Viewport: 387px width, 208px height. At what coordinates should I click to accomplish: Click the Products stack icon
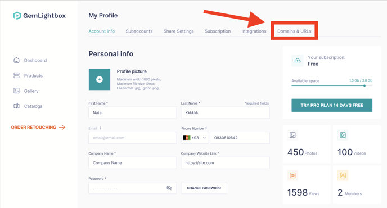tap(16, 75)
